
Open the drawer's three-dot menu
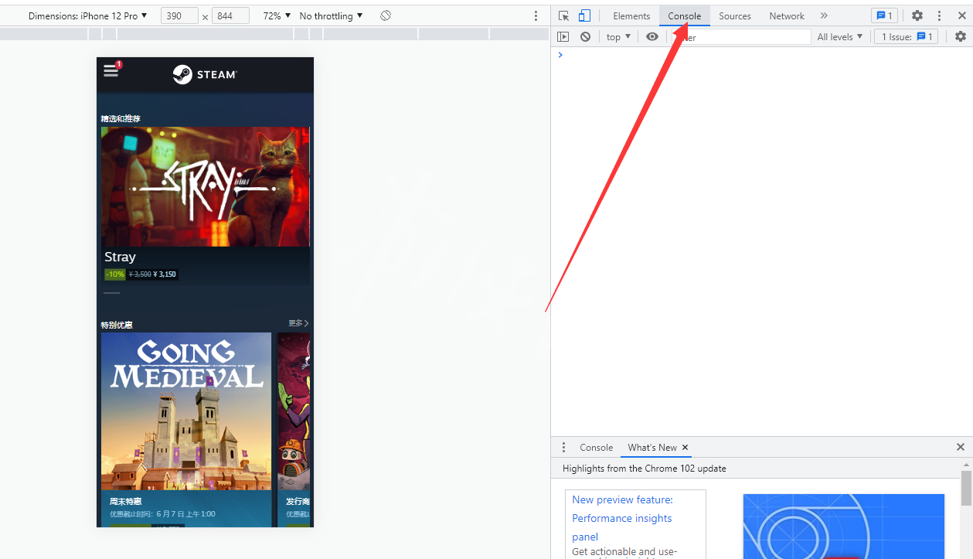click(x=563, y=447)
